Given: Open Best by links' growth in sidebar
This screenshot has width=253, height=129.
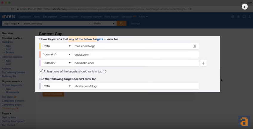Looking at the screenshot, I should [13, 121].
